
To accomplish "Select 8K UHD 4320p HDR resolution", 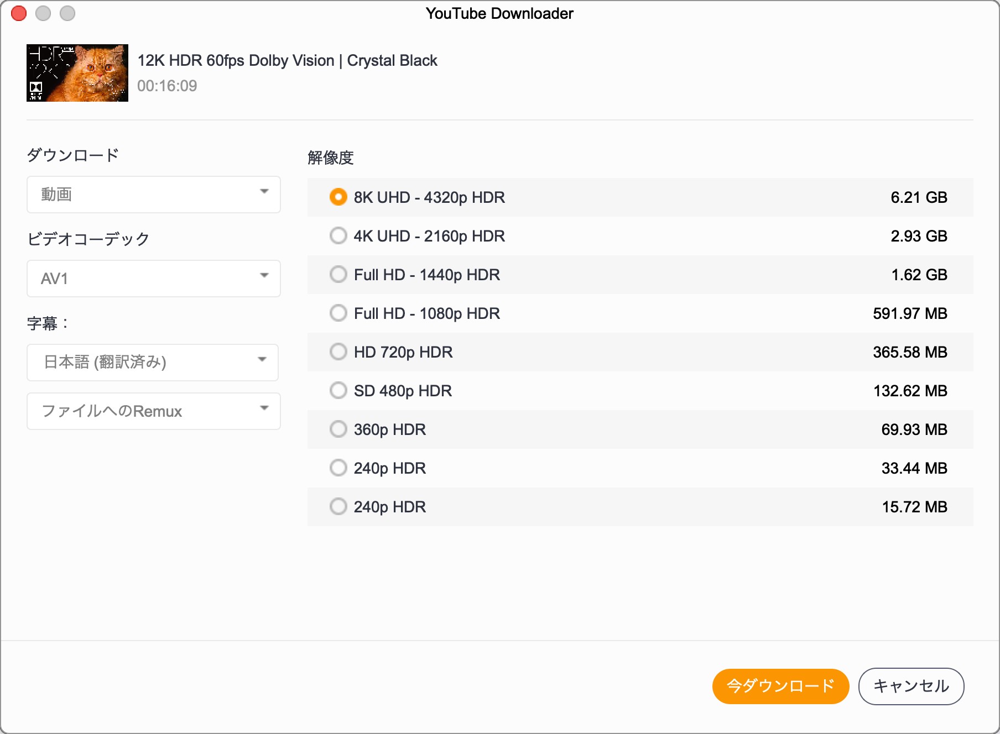I will coord(338,197).
